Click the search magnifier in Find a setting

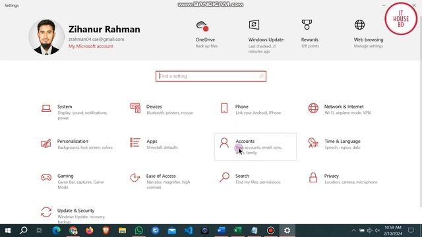pyautogui.click(x=261, y=76)
